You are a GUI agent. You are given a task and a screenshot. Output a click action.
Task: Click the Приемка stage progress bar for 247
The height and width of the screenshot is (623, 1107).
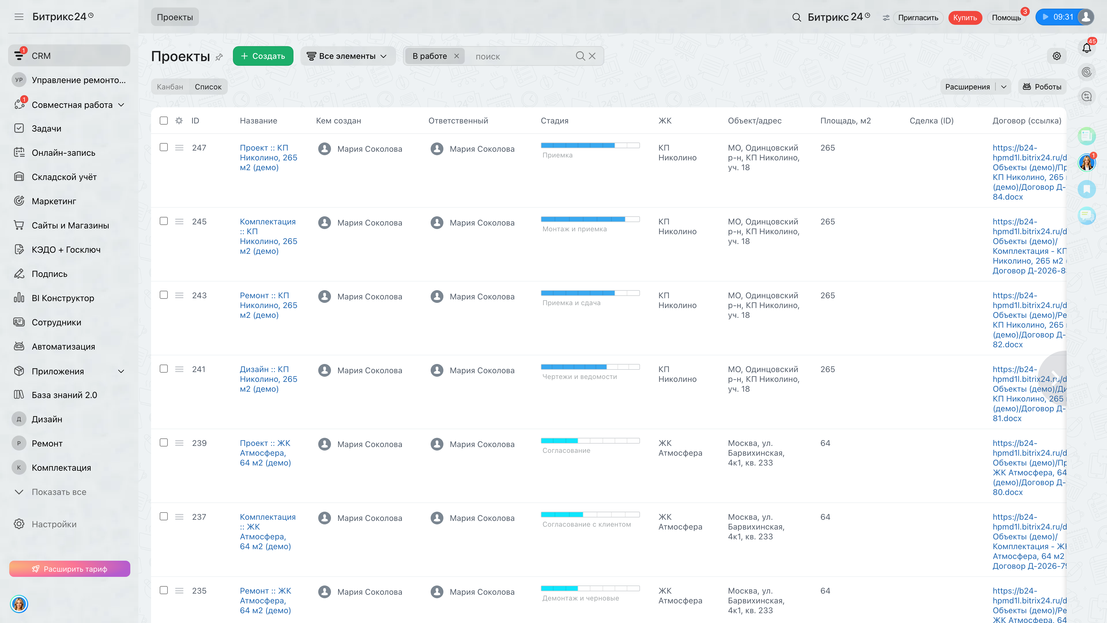coord(590,145)
